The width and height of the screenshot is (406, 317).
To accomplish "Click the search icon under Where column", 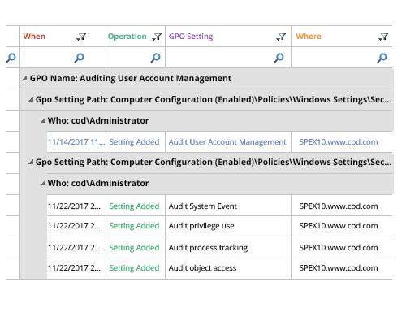I will coord(382,58).
